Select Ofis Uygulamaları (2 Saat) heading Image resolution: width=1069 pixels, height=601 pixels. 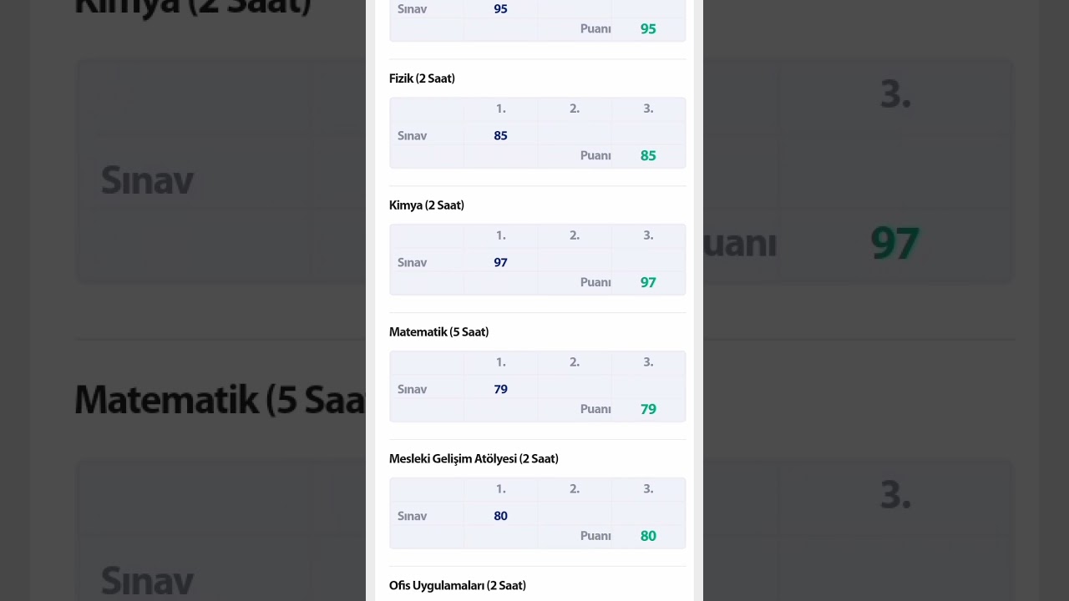(x=458, y=586)
